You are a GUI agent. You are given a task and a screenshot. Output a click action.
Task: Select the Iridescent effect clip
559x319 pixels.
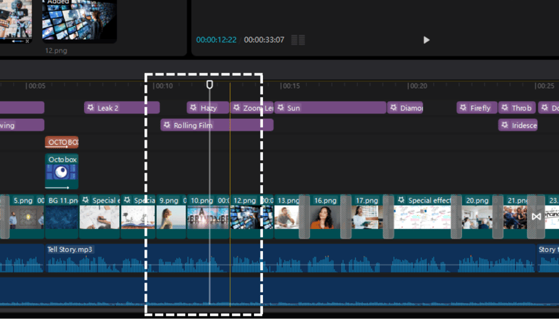[518, 125]
